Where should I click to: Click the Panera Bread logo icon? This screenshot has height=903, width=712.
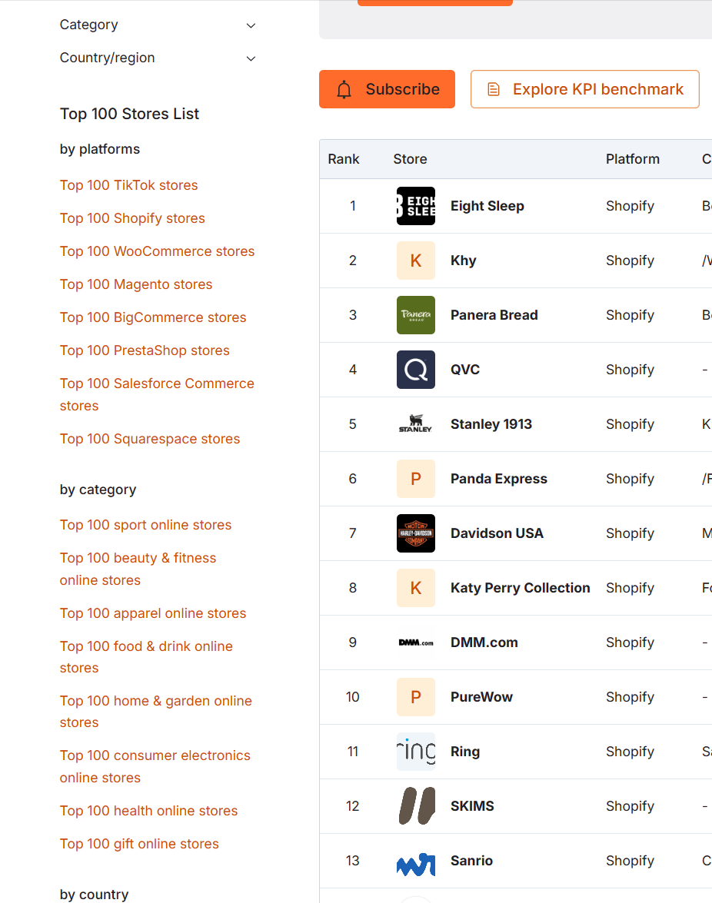pos(416,315)
